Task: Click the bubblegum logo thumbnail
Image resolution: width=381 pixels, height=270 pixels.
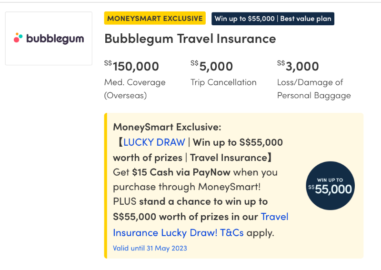Action: pos(49,39)
